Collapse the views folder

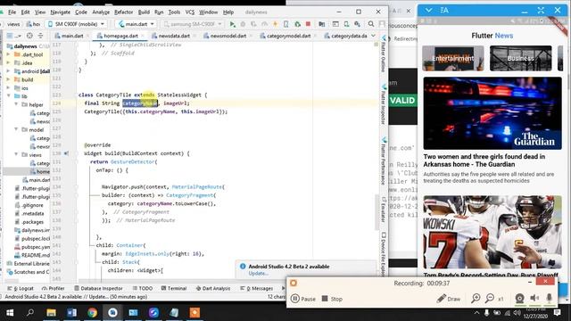(16, 155)
